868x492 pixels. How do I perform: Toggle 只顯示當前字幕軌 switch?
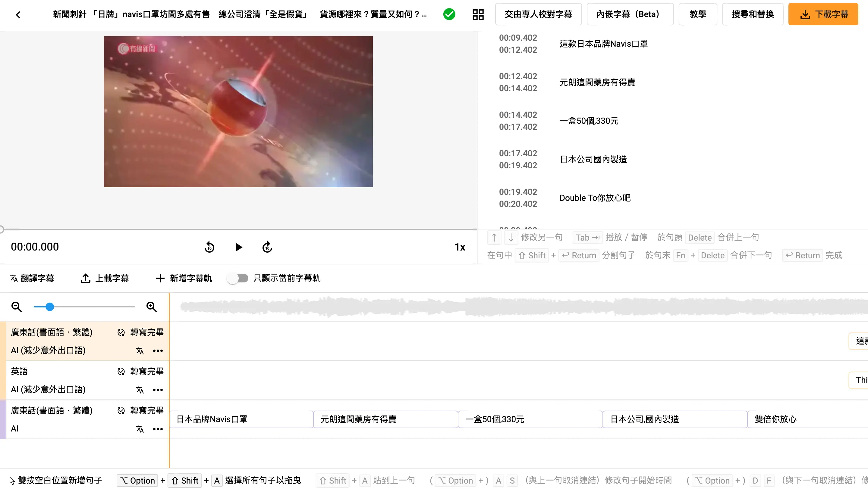pos(237,278)
